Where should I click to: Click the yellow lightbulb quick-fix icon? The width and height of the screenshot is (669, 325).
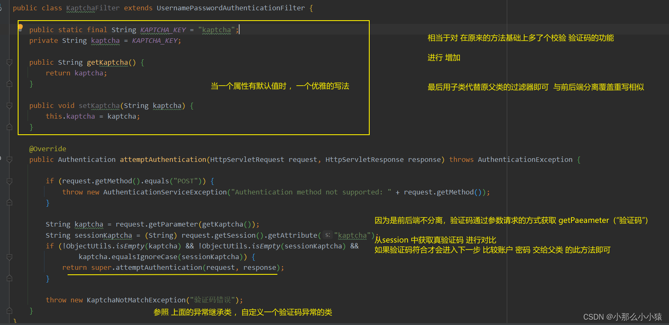[20, 28]
